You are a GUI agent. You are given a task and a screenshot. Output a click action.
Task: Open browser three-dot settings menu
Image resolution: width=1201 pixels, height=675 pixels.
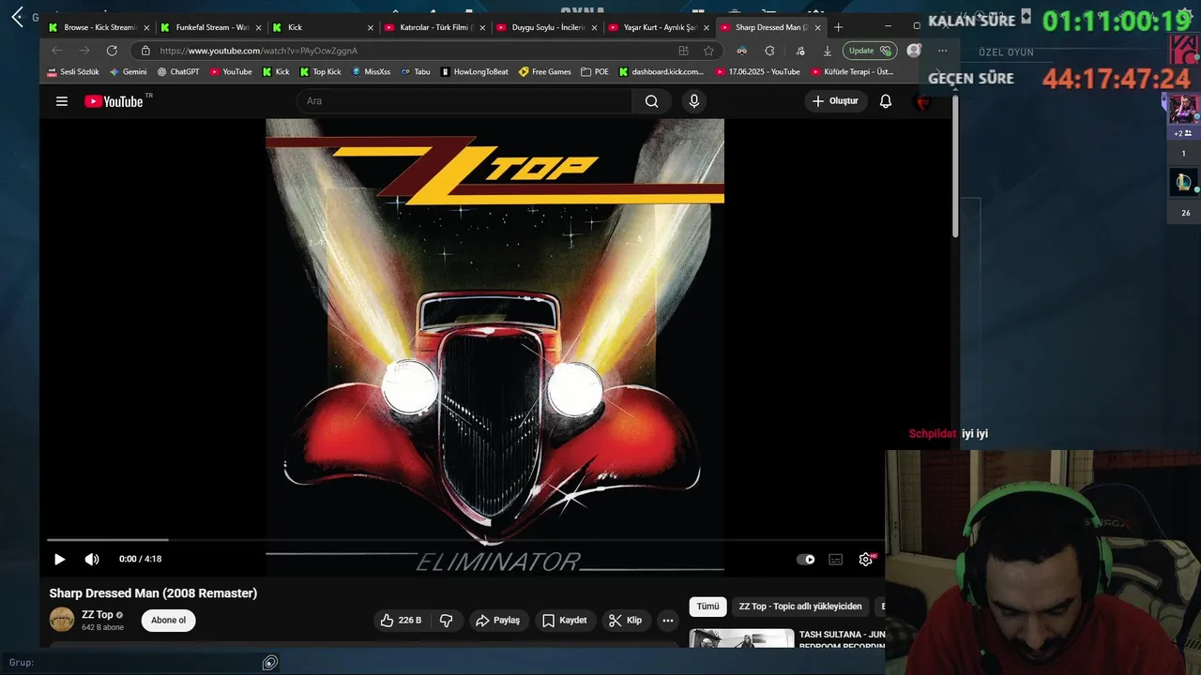click(x=942, y=51)
